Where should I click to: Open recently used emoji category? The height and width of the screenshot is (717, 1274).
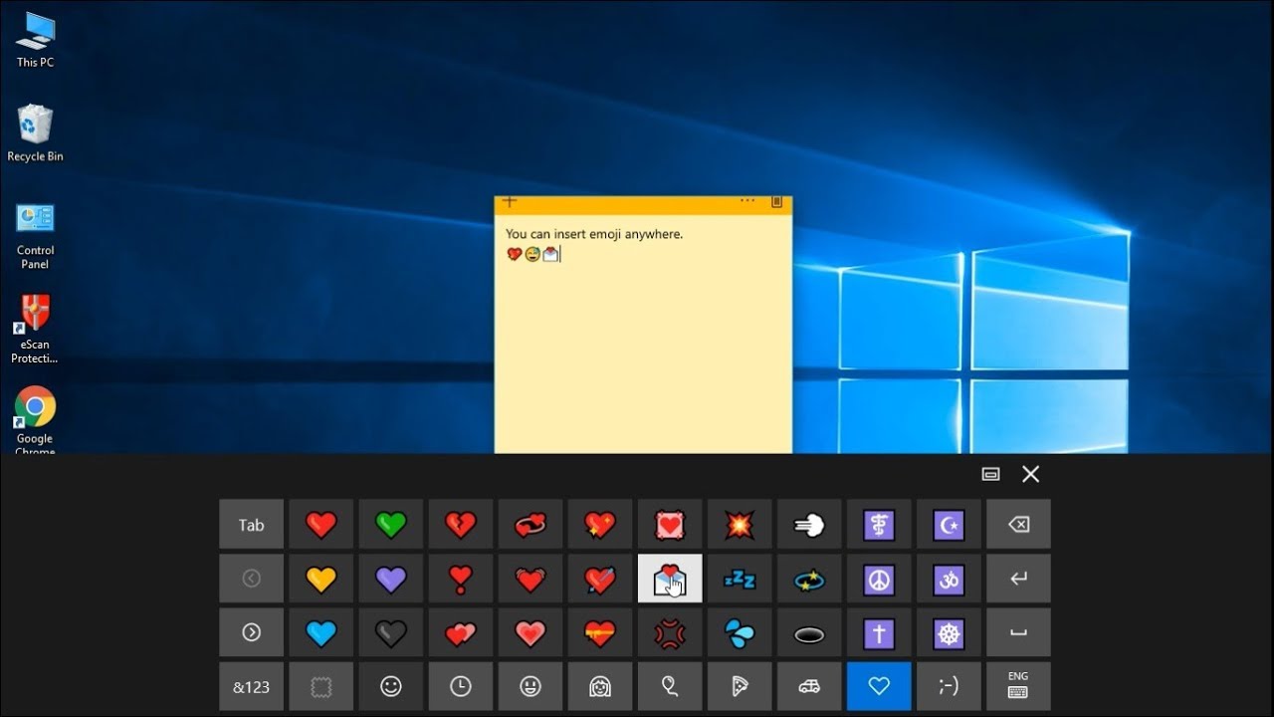tap(460, 686)
